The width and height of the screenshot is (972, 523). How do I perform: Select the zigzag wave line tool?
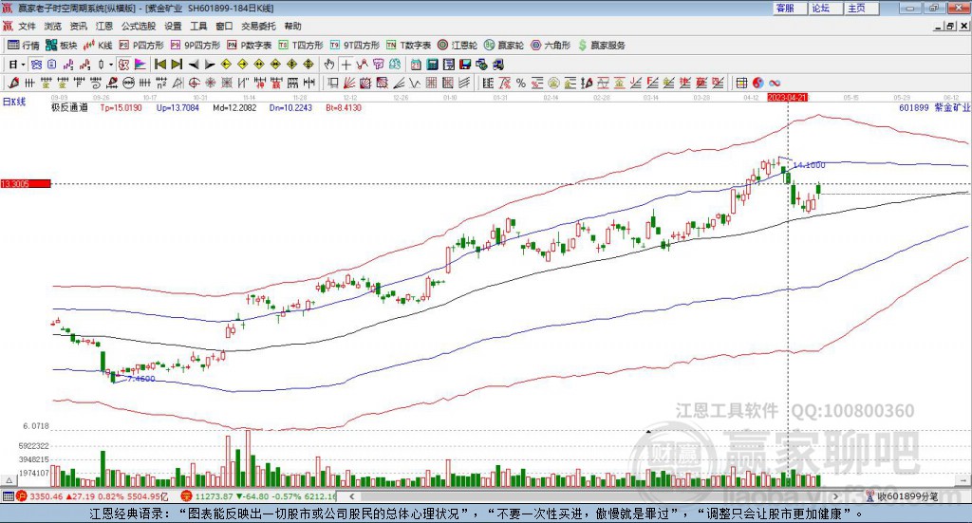tap(415, 83)
